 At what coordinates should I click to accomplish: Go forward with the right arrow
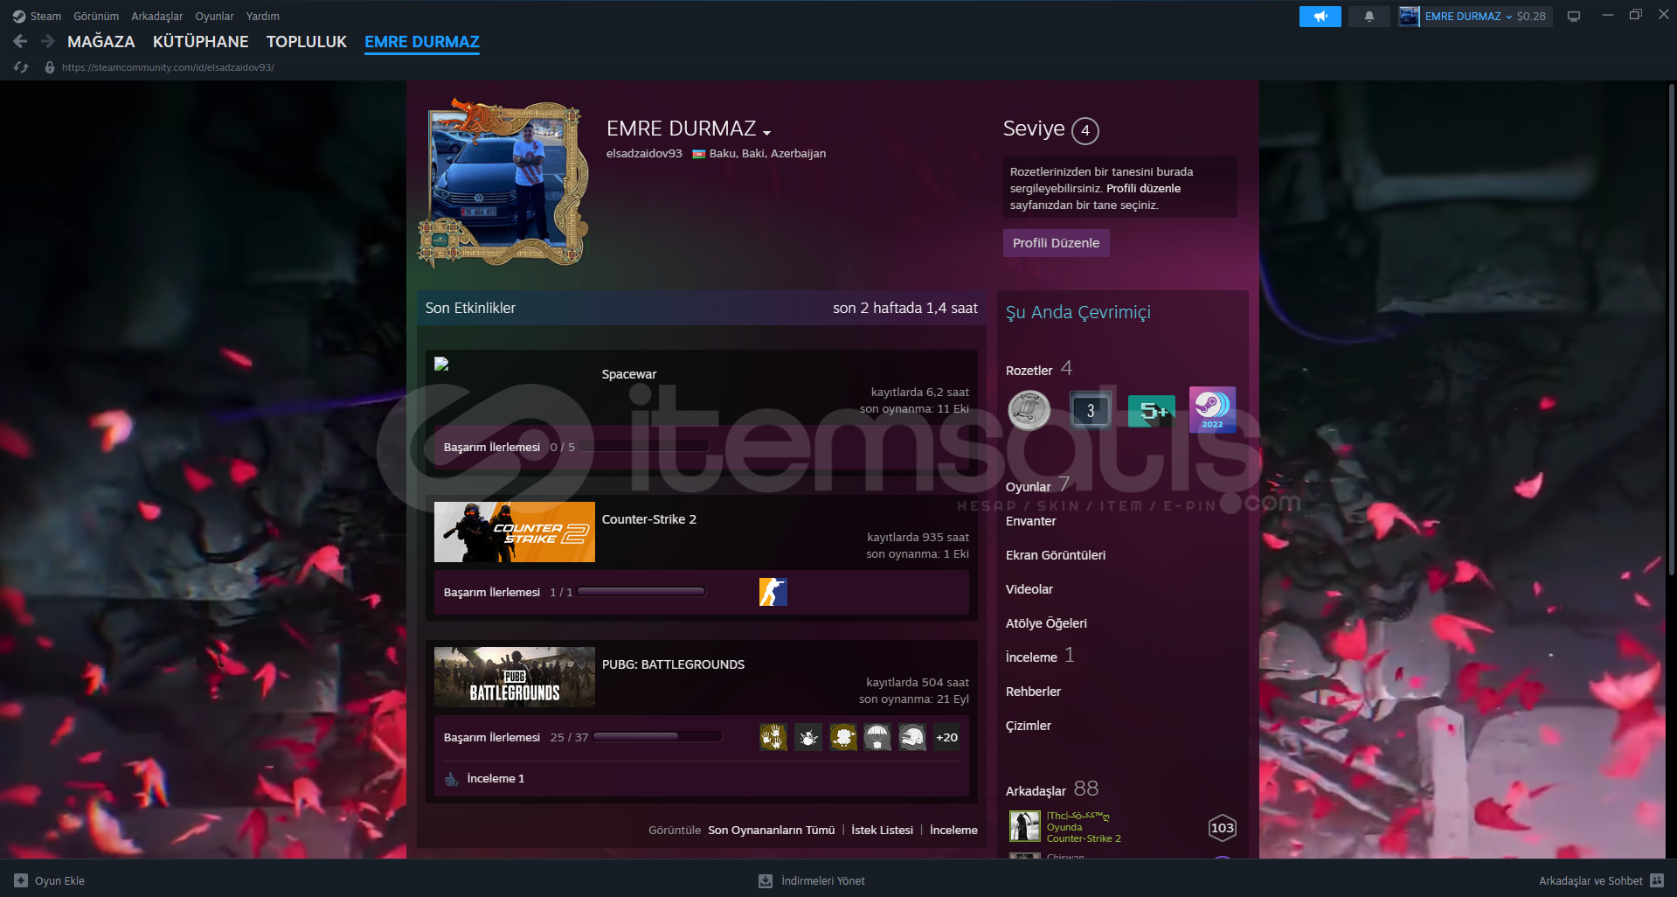(48, 41)
